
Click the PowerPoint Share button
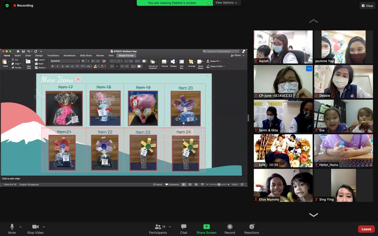tap(236, 55)
